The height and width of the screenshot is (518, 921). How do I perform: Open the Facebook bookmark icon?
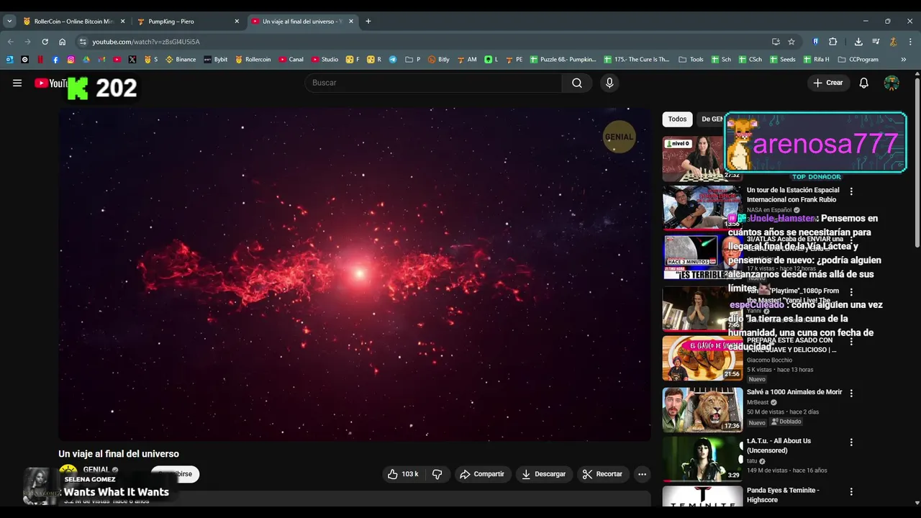55,60
